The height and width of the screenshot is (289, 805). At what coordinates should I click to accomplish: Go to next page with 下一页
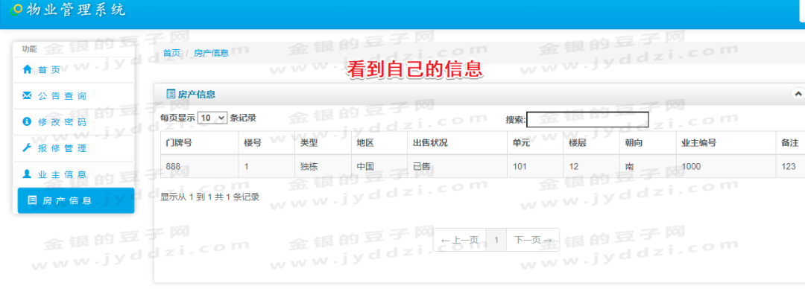(x=533, y=240)
